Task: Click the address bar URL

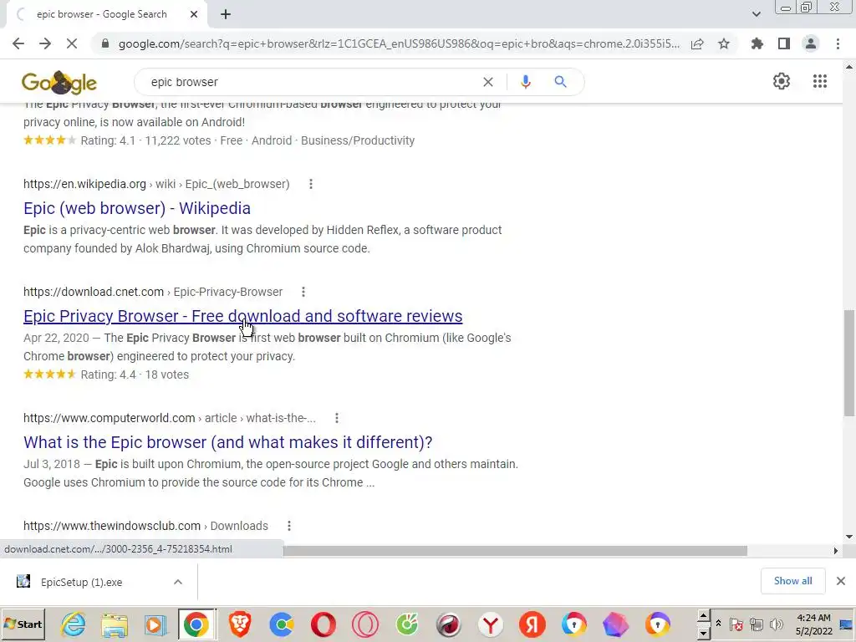Action: click(399, 43)
